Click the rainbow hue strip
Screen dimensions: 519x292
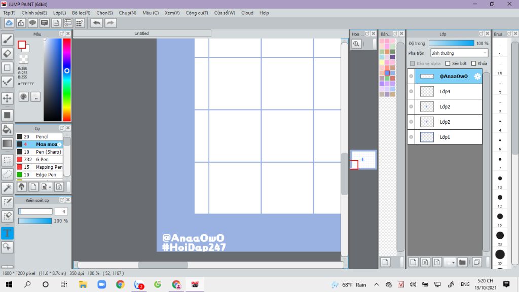coord(67,80)
